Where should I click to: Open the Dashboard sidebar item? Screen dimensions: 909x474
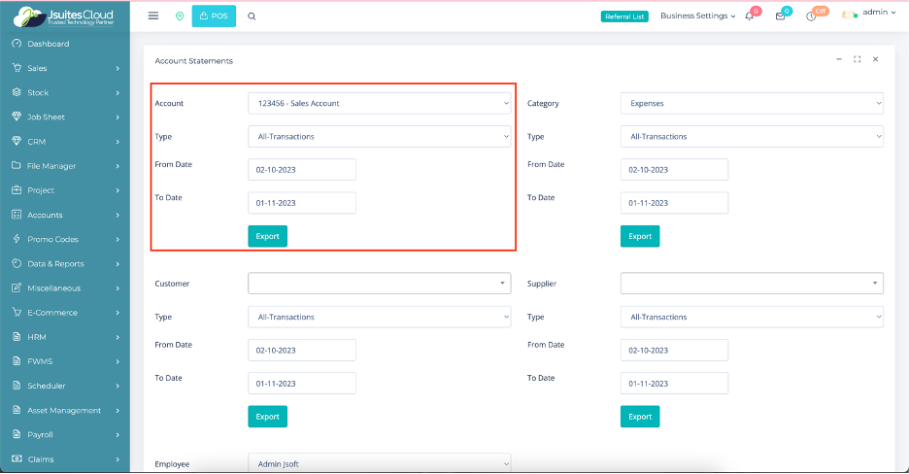48,44
